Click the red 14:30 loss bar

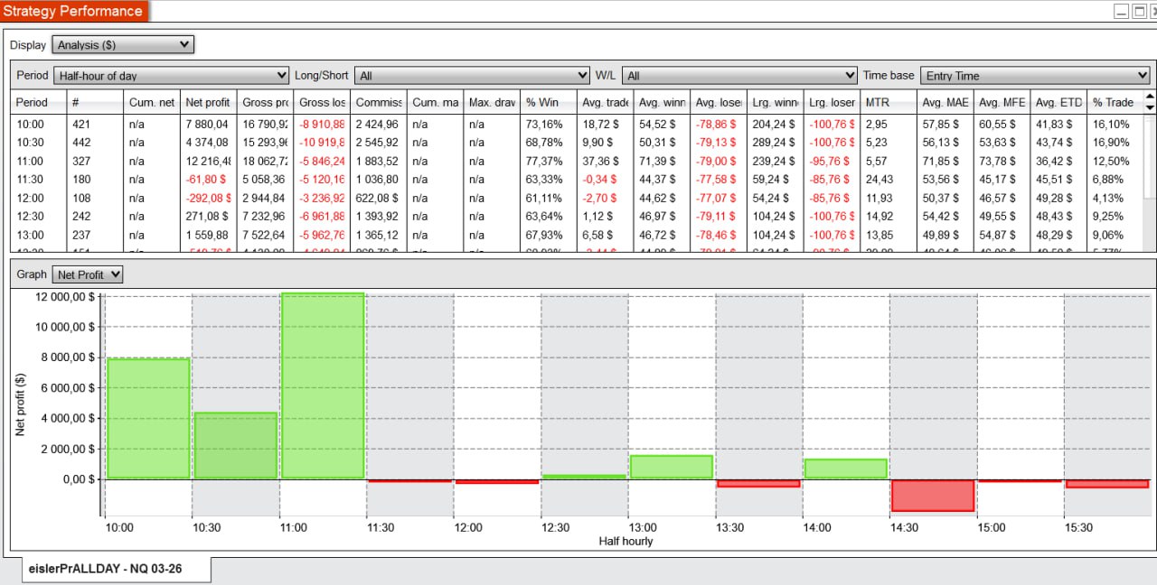click(x=933, y=495)
